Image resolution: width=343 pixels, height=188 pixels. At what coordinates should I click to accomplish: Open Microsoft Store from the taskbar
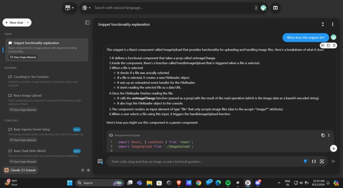159,183
